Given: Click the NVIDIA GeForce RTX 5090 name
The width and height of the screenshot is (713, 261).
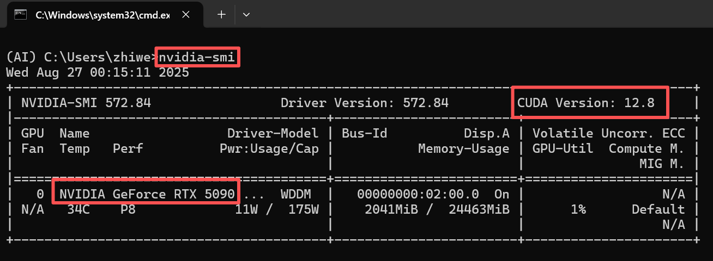Looking at the screenshot, I should (147, 194).
